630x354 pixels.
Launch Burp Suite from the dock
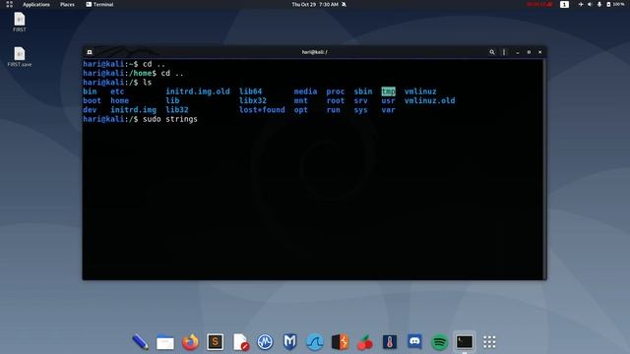(x=340, y=342)
